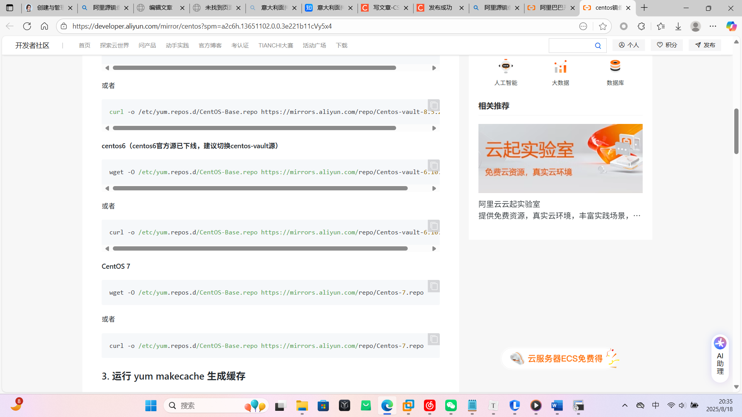Open the 问产品 nav item
Screen dimensions: 742x417
point(147,46)
